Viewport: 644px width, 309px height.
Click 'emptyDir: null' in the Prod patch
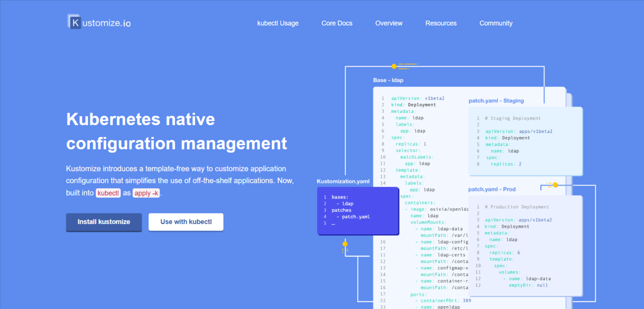(x=528, y=285)
